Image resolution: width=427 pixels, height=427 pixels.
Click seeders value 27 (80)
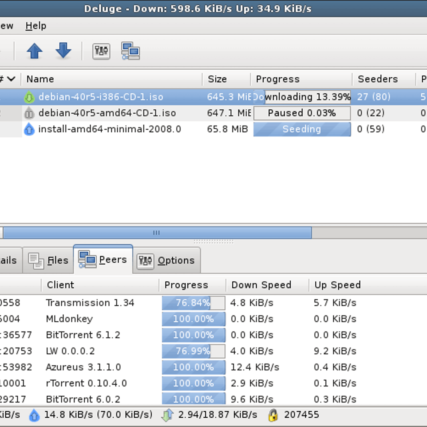point(374,97)
